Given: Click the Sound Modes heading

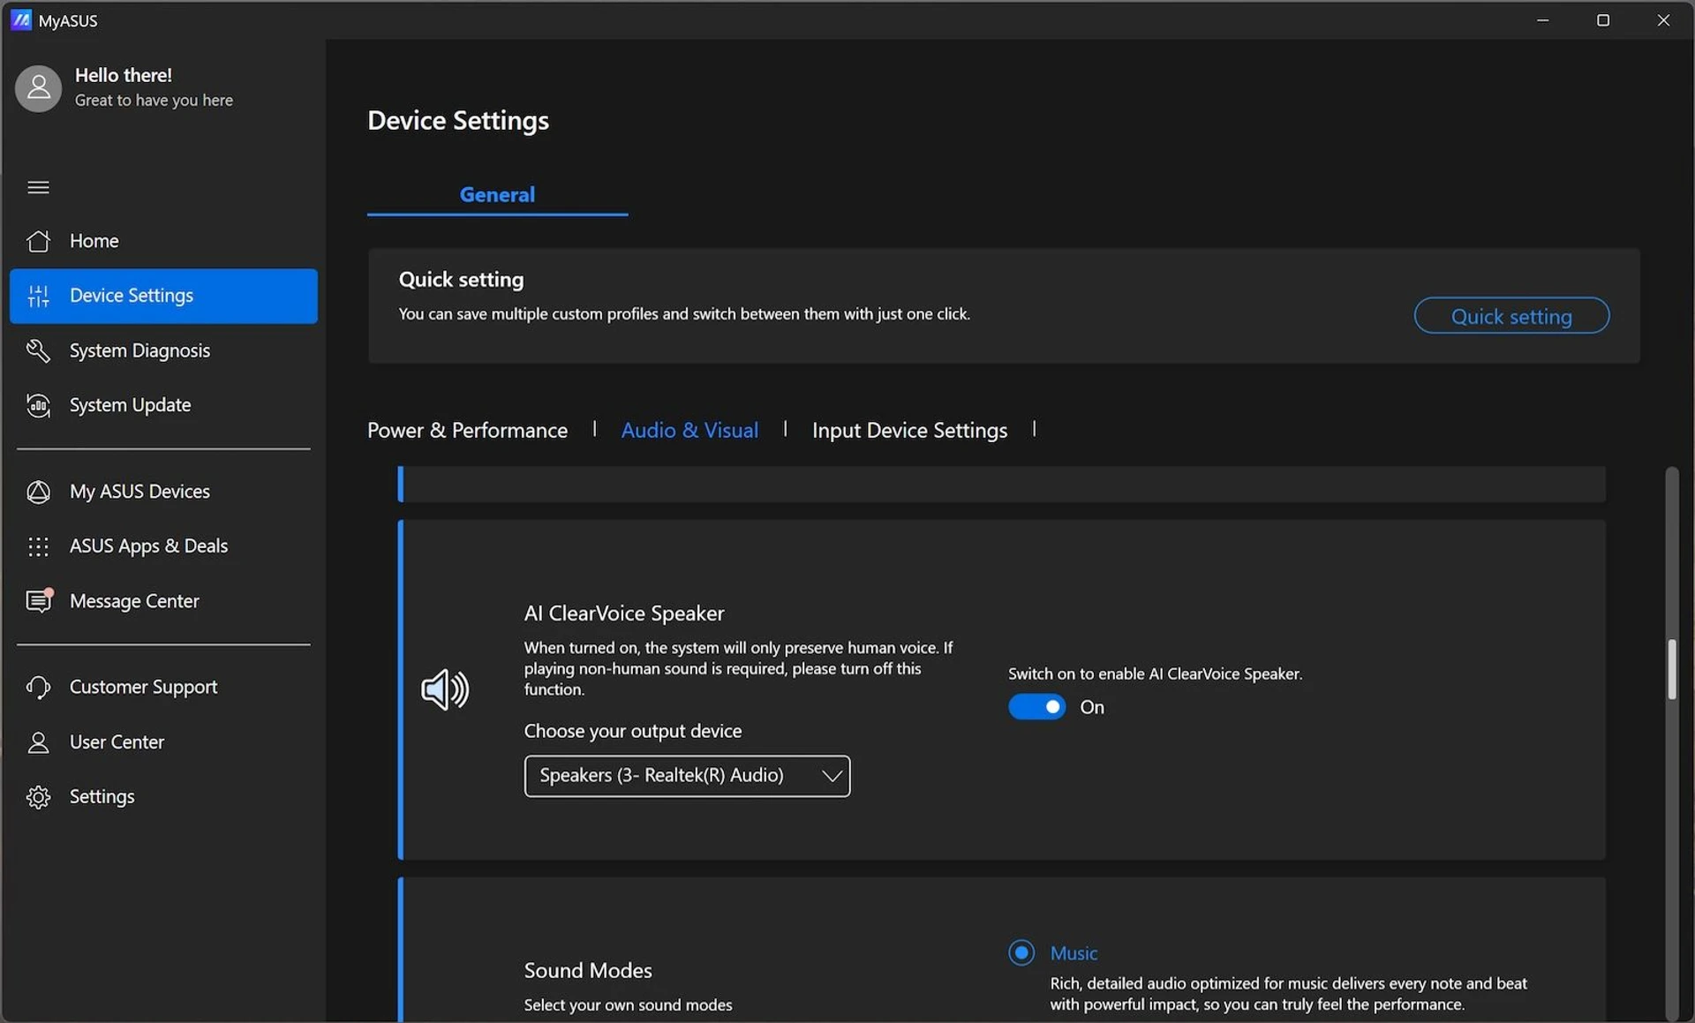Looking at the screenshot, I should 588,971.
